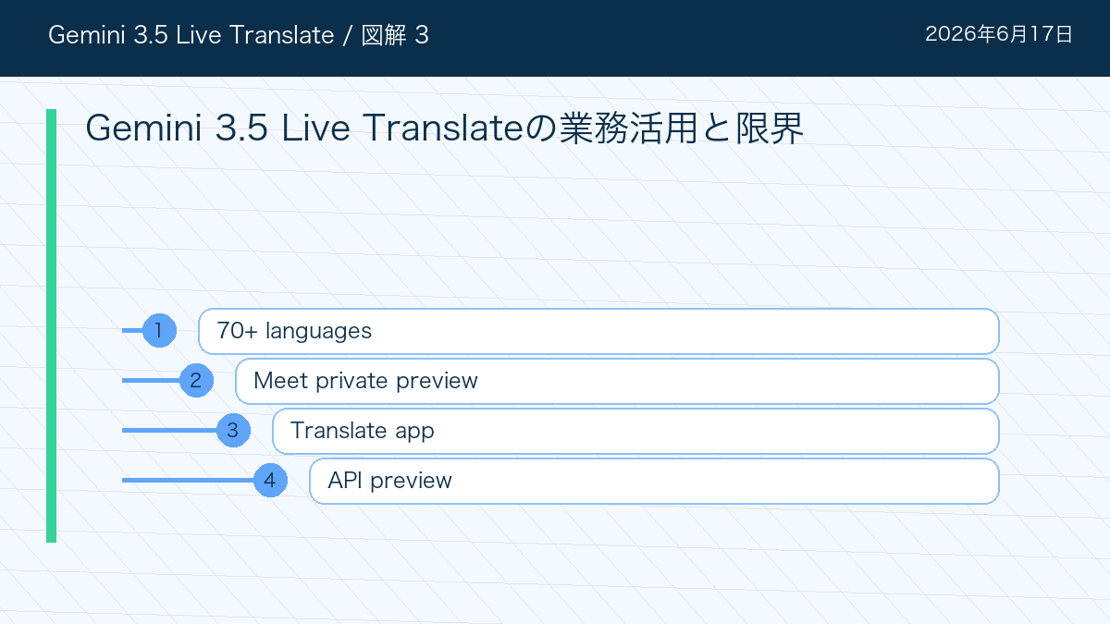
Task: Click header text "Gemini 3.5 Live Translate / 図解 3"
Action: coord(238,35)
